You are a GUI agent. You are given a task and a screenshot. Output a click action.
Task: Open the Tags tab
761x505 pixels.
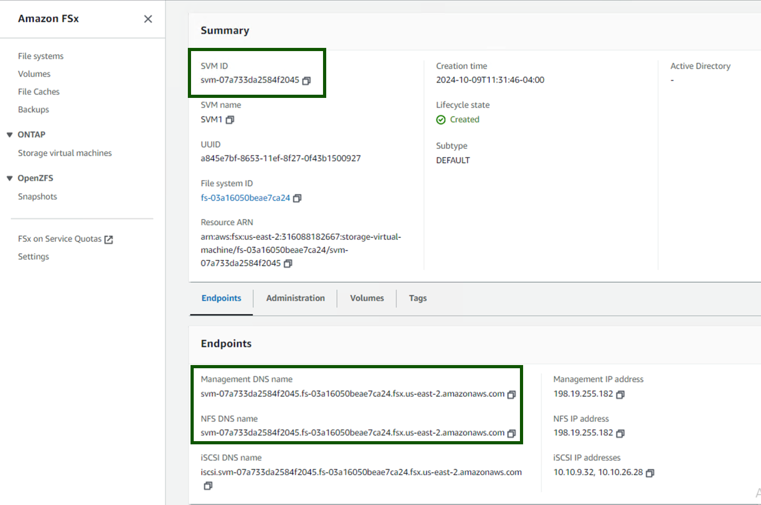(418, 298)
